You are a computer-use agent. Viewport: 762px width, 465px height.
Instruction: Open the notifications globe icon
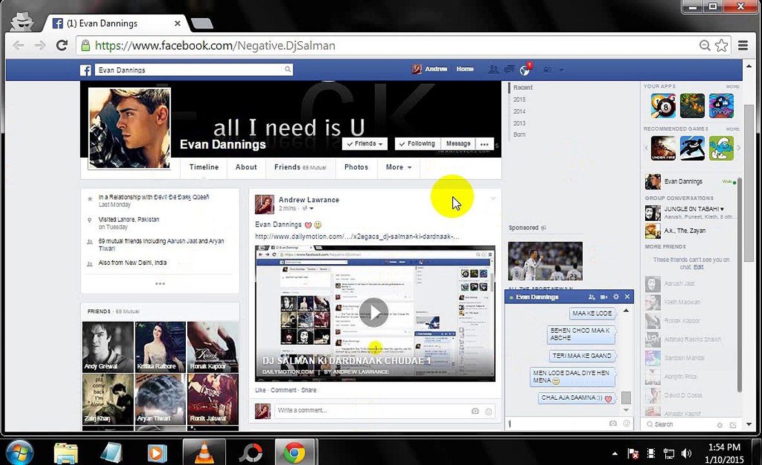pyautogui.click(x=525, y=70)
